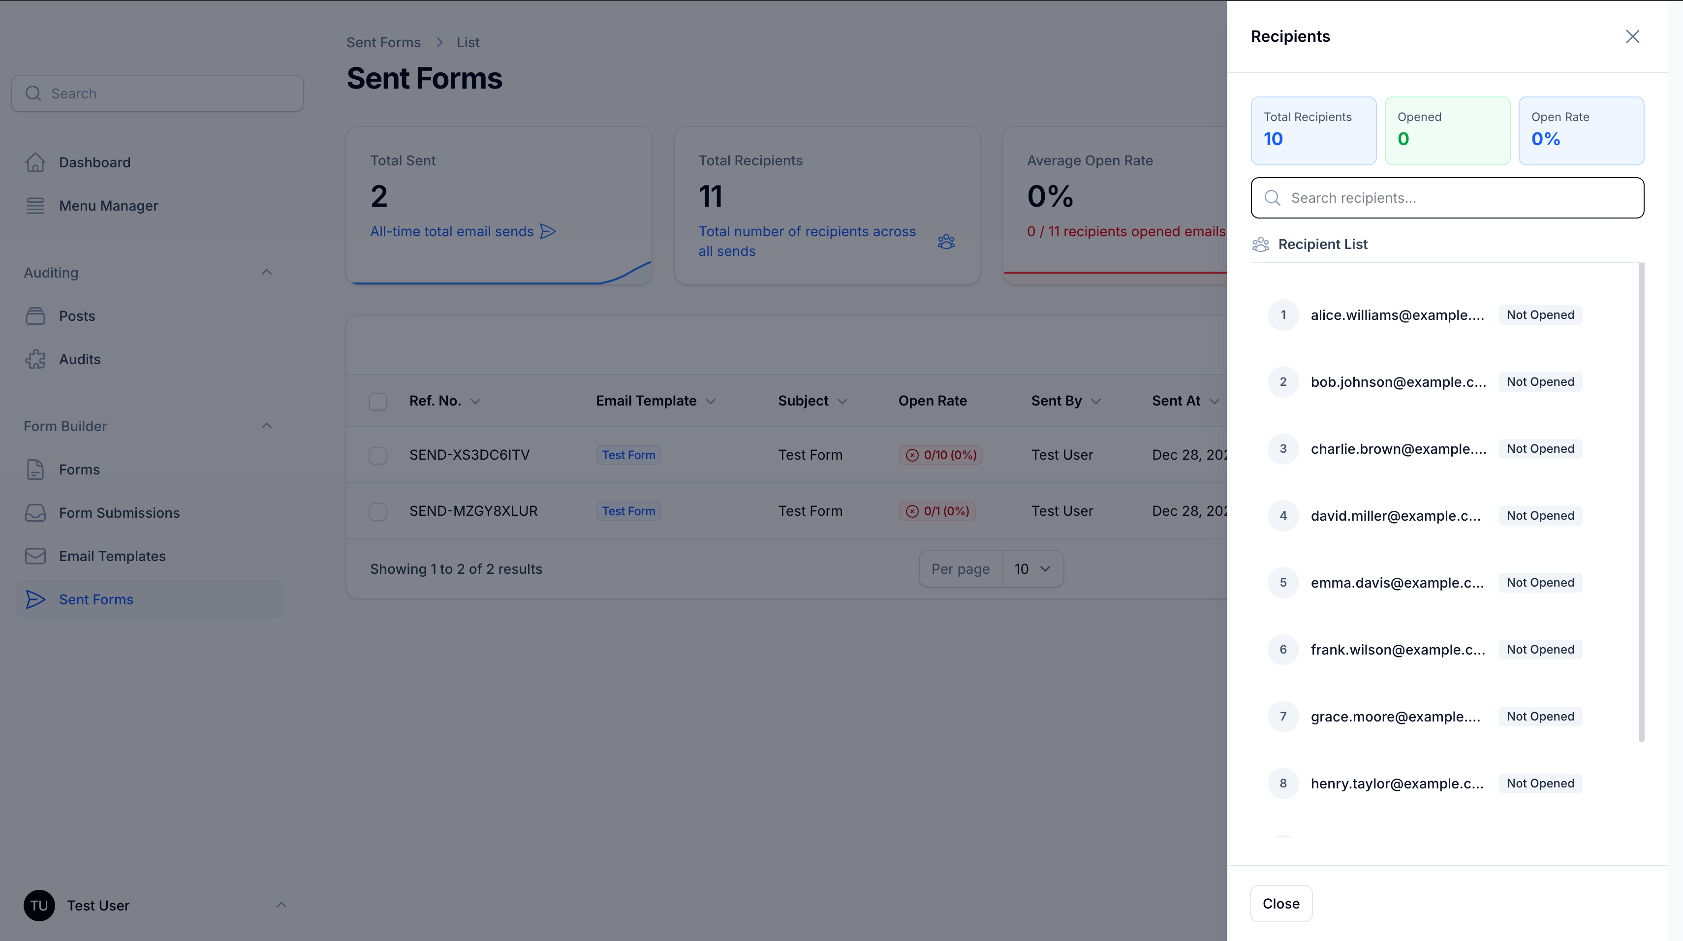This screenshot has width=1683, height=941.
Task: Click the Forms document icon
Action: click(35, 469)
